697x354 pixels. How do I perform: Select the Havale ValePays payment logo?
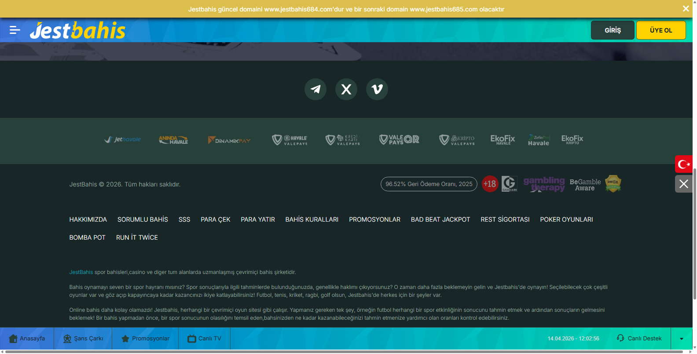coord(290,140)
